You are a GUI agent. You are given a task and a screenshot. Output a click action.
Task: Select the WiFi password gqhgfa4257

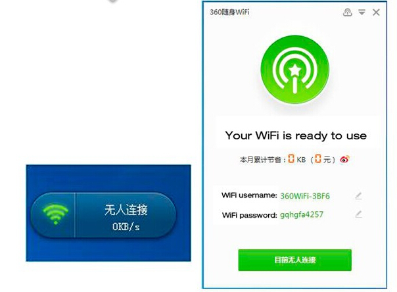302,215
